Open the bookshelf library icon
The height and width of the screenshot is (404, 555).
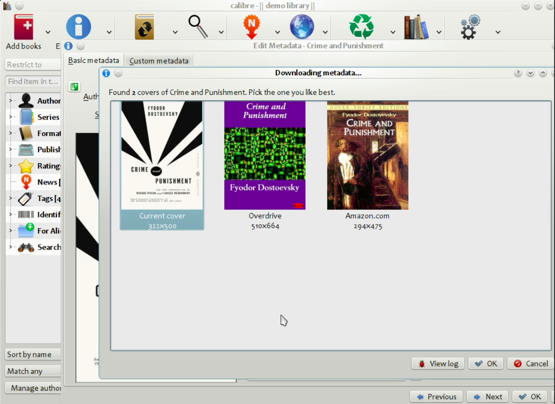416,27
